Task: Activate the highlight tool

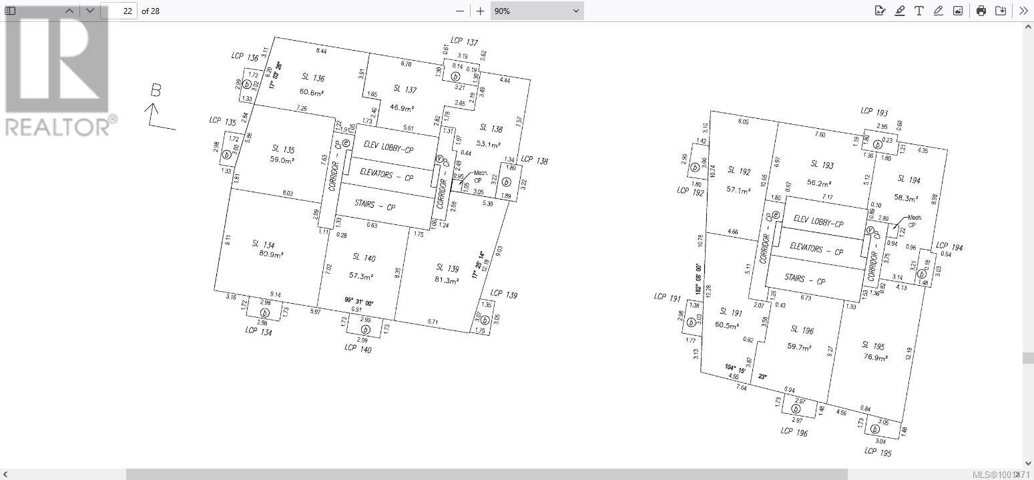Action: [900, 11]
